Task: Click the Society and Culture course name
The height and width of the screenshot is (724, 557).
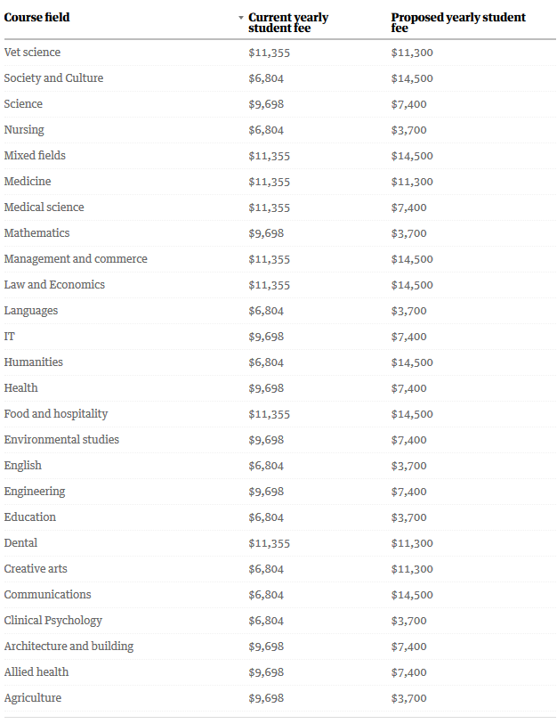Action: pyautogui.click(x=53, y=78)
